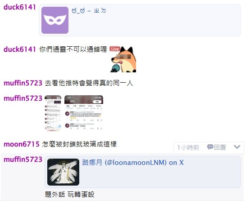The height and width of the screenshot is (204, 245).
Task: Expand the chevron menu next to 回覆
Action: click(237, 147)
